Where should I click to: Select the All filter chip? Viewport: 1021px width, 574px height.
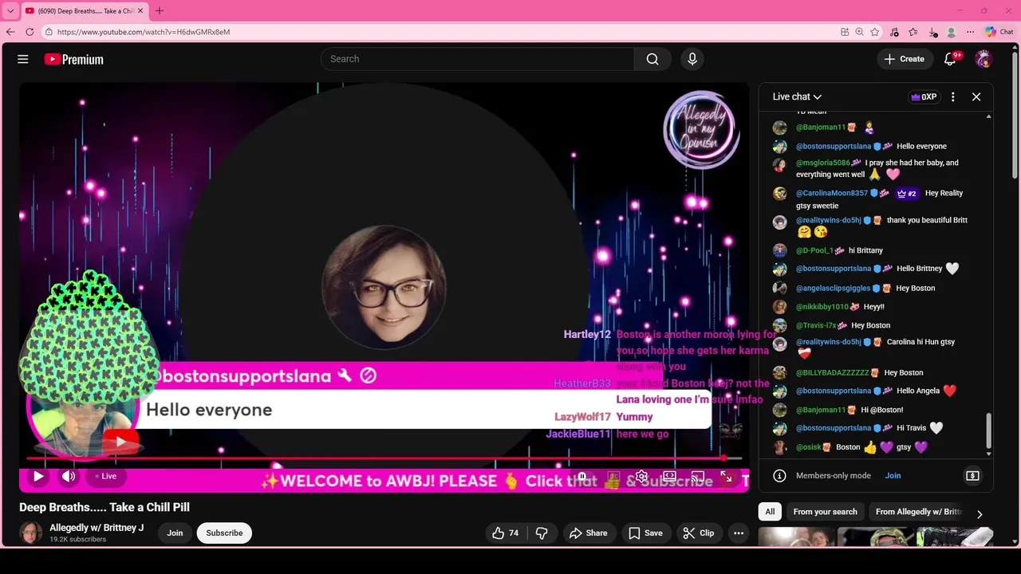pyautogui.click(x=770, y=512)
